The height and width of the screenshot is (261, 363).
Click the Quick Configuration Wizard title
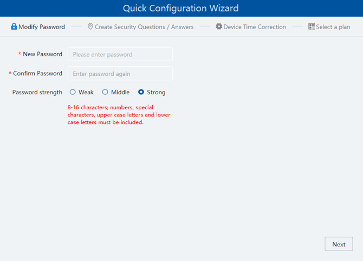181,8
